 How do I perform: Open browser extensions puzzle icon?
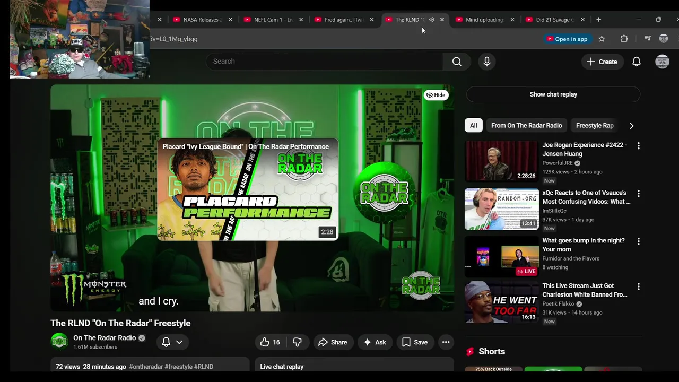pyautogui.click(x=624, y=39)
